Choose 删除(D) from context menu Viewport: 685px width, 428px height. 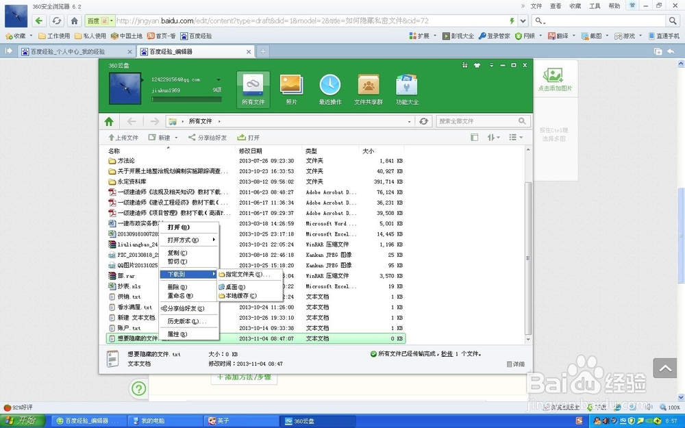(x=189, y=287)
